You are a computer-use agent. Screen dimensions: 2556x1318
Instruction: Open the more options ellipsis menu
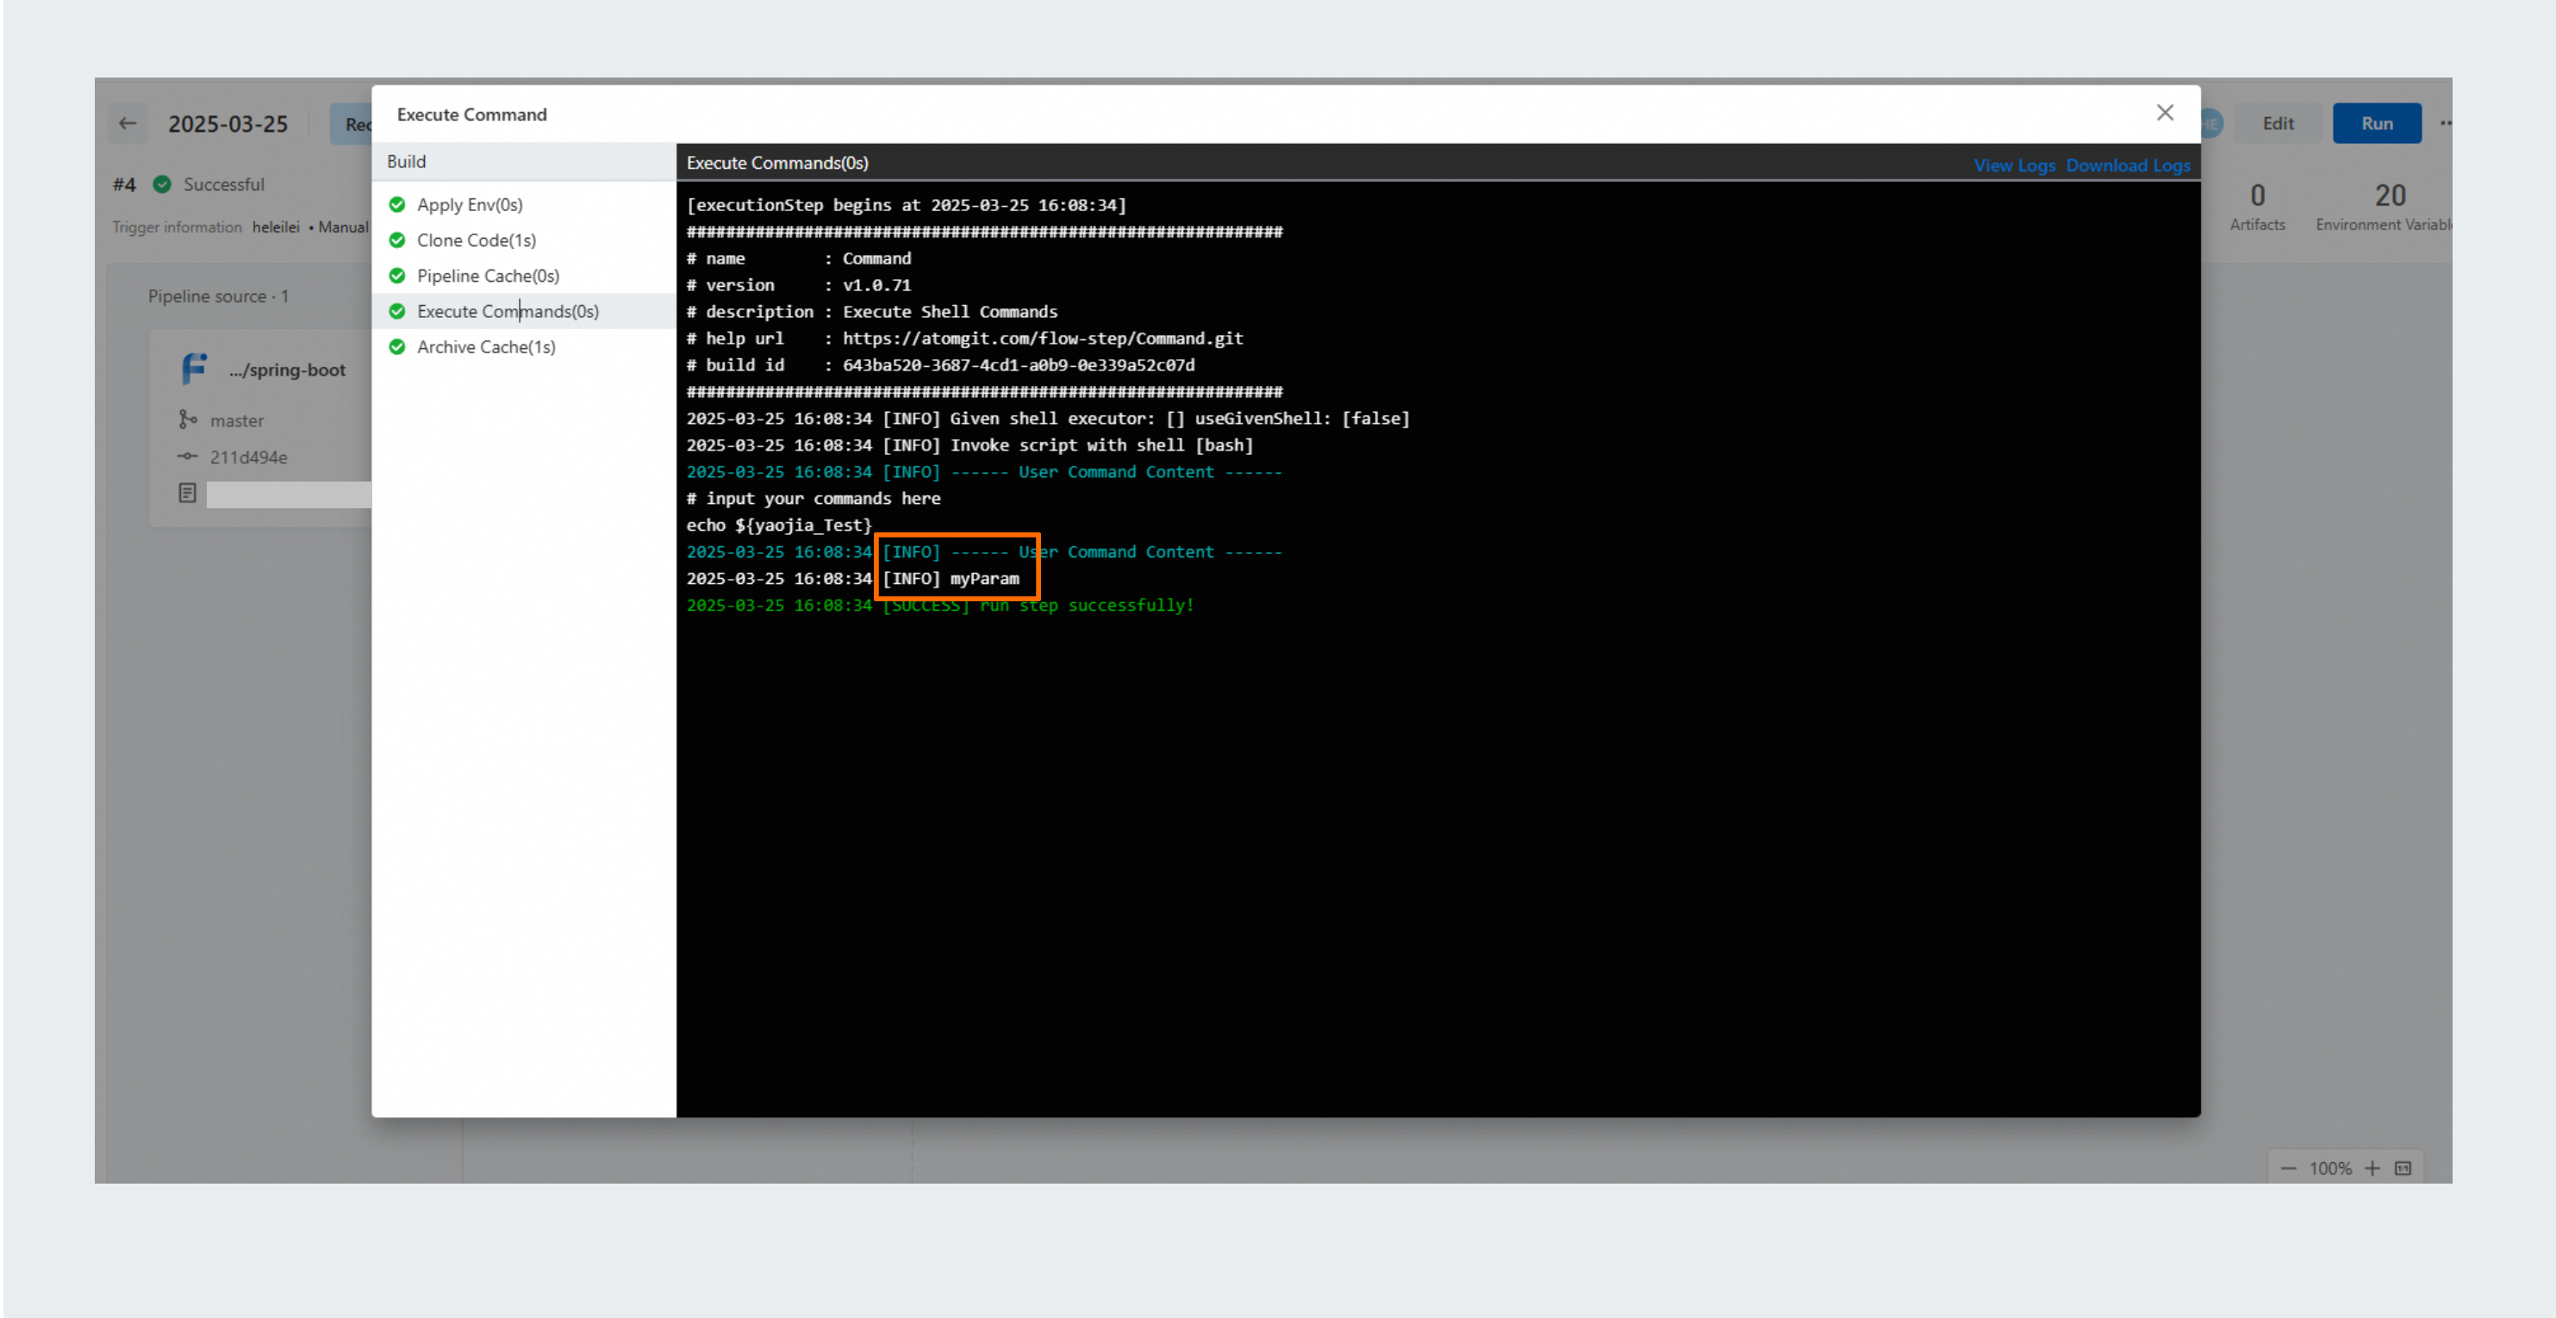tap(2445, 124)
